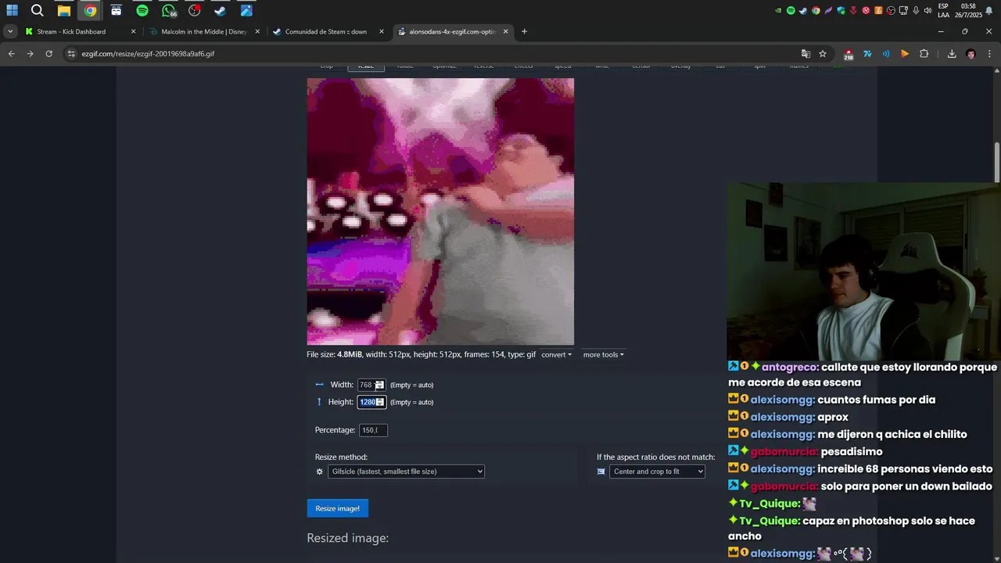
Task: Open the Resize method dropdown
Action: [406, 472]
